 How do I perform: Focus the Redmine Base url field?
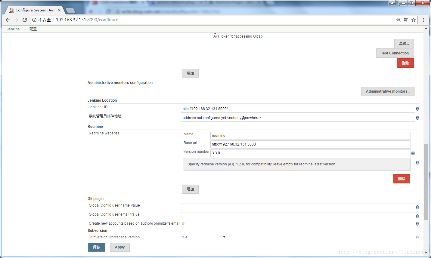[x=311, y=144]
